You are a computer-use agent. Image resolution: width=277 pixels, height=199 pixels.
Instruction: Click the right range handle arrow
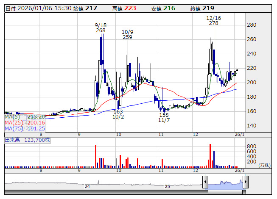pyautogui.click(x=245, y=182)
